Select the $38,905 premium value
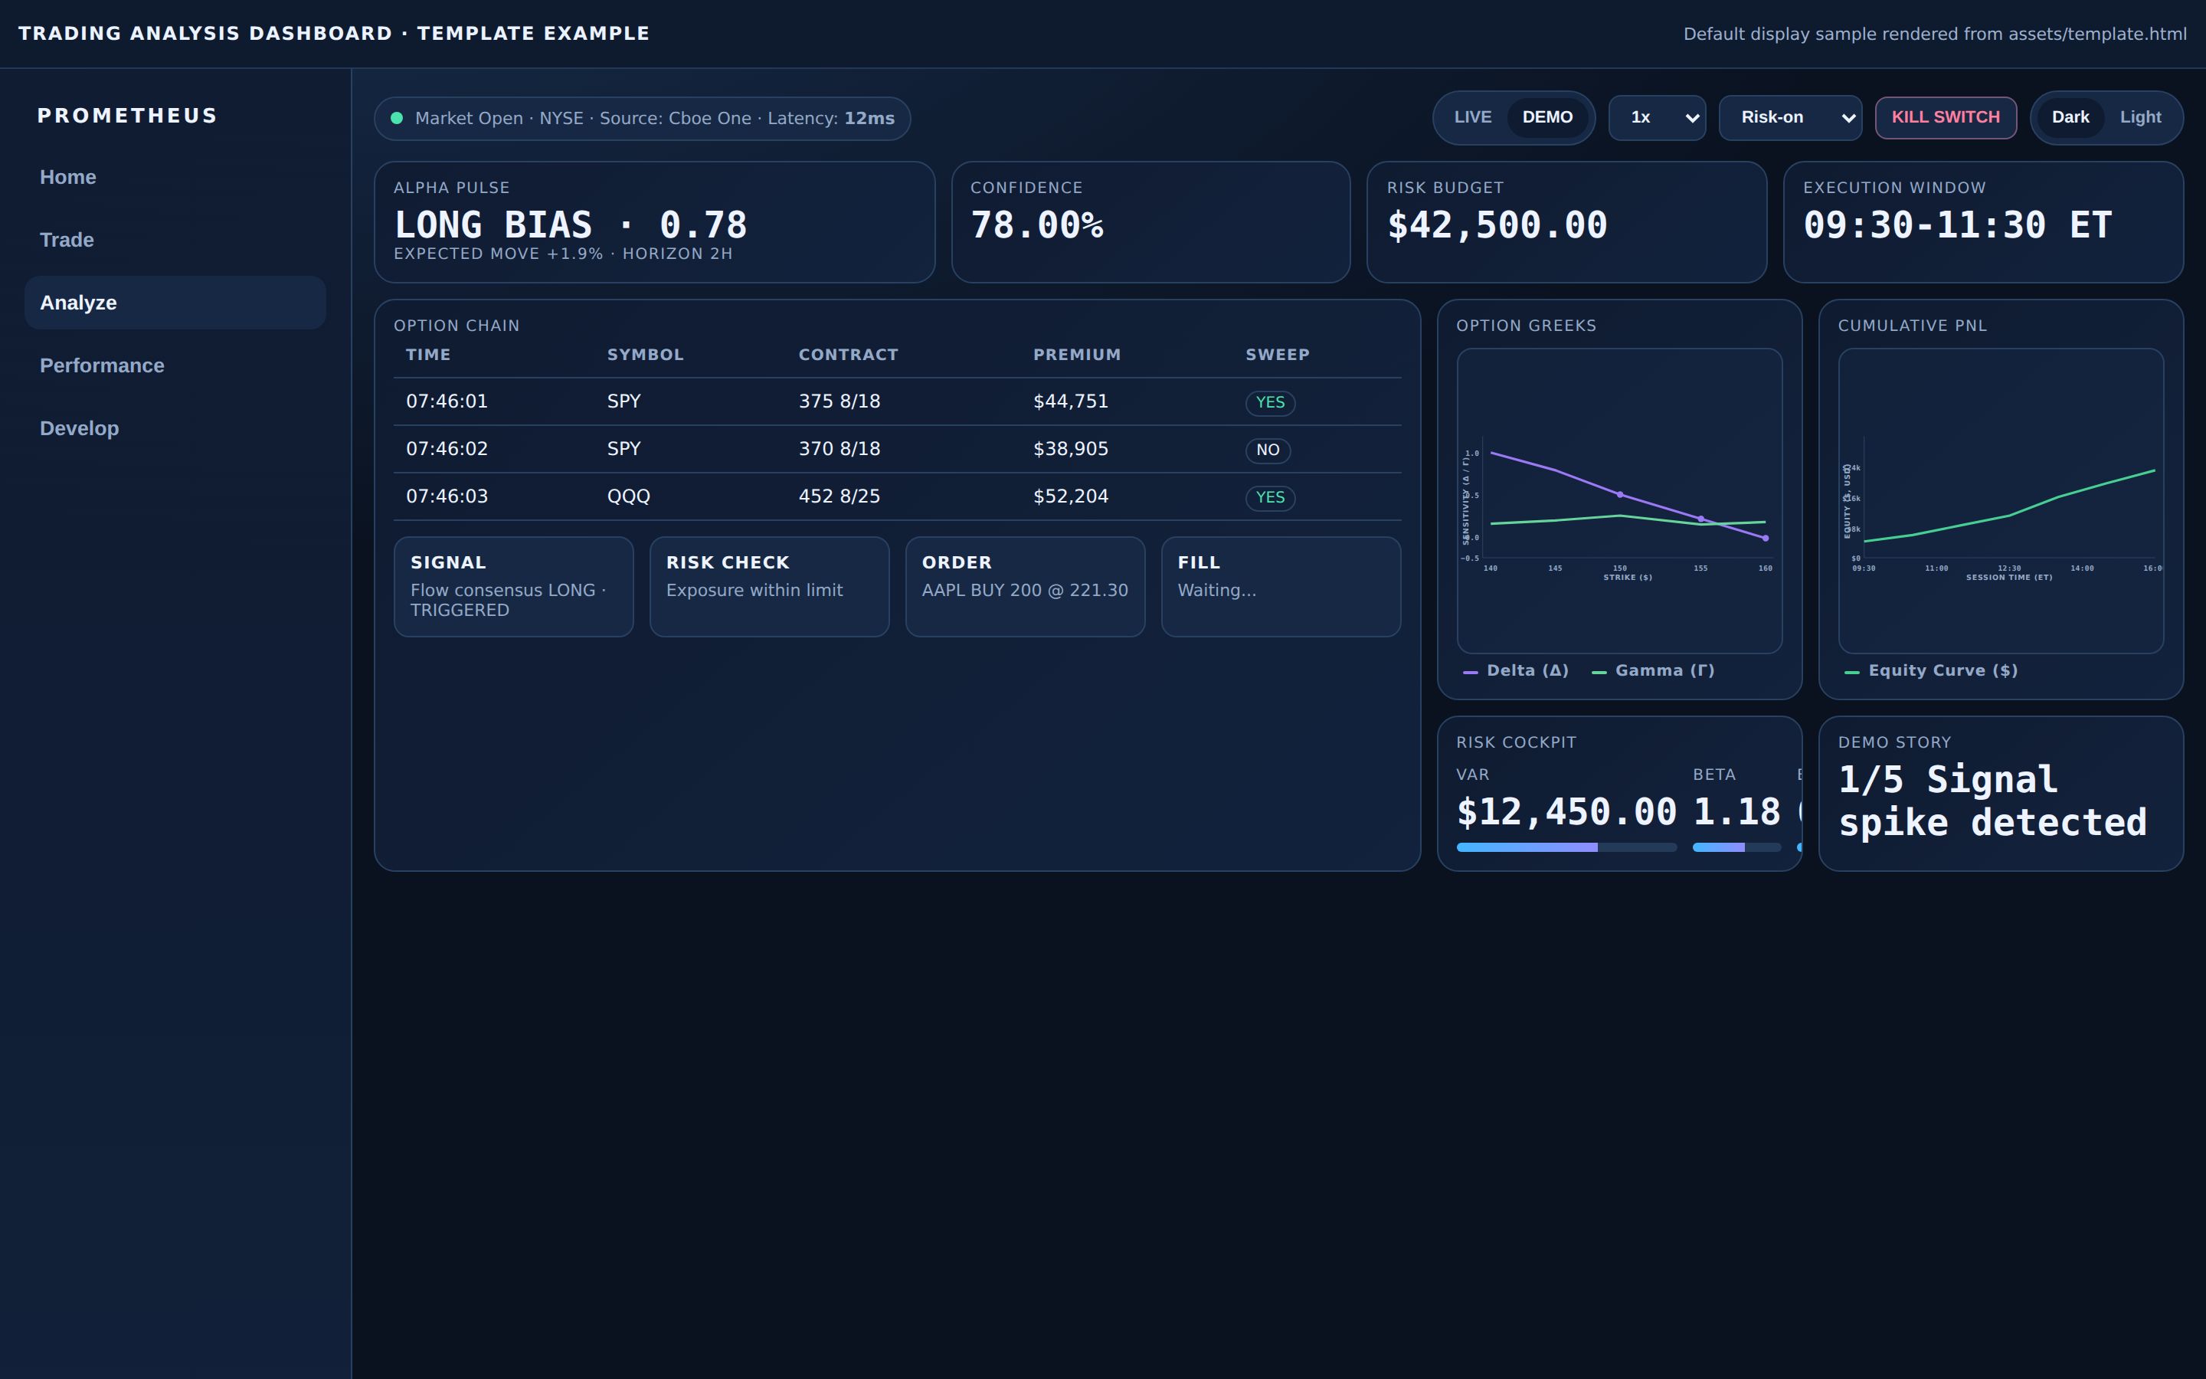 [1070, 449]
